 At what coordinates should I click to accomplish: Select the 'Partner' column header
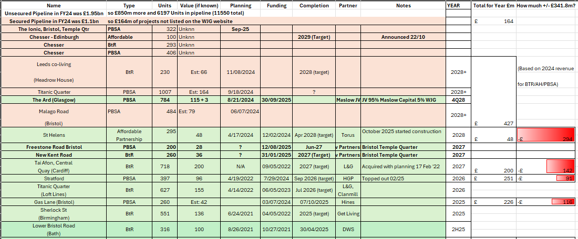[348, 6]
